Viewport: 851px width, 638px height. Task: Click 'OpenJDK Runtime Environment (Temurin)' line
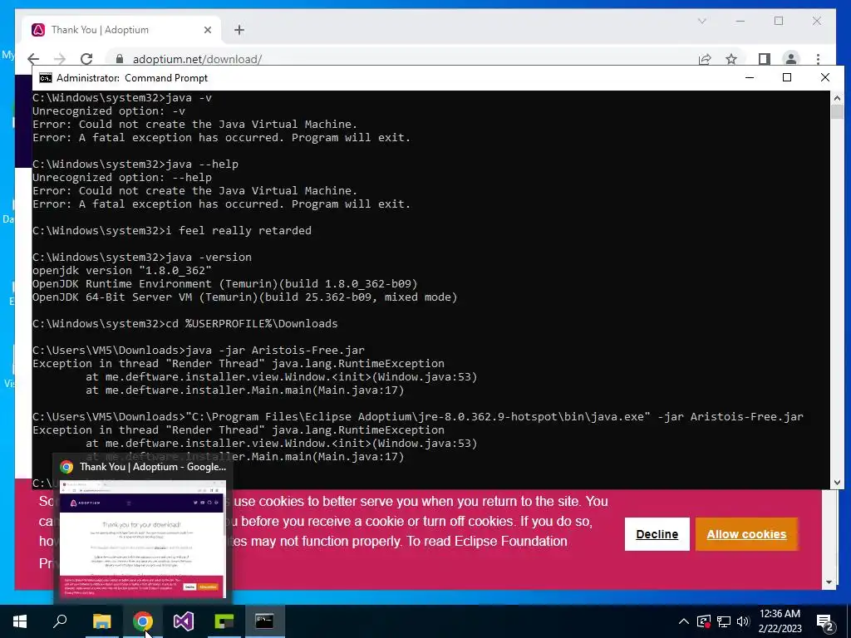pos(224,284)
